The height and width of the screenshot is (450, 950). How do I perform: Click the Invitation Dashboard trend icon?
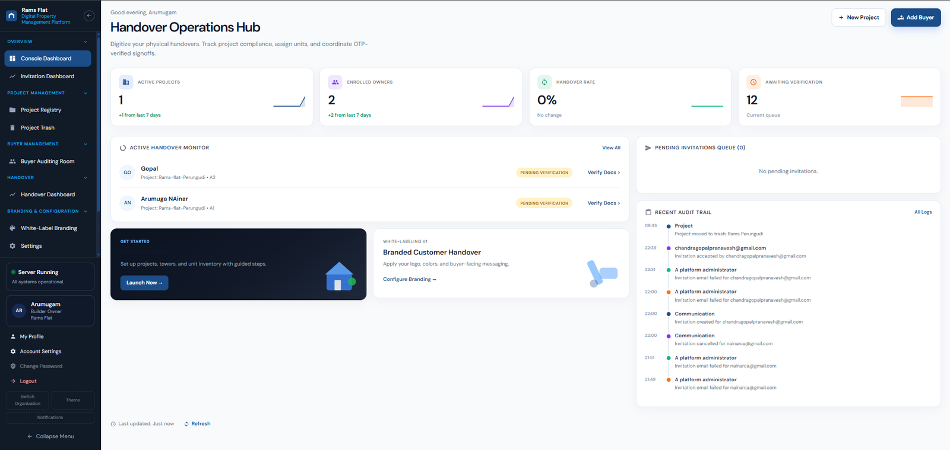coord(12,76)
